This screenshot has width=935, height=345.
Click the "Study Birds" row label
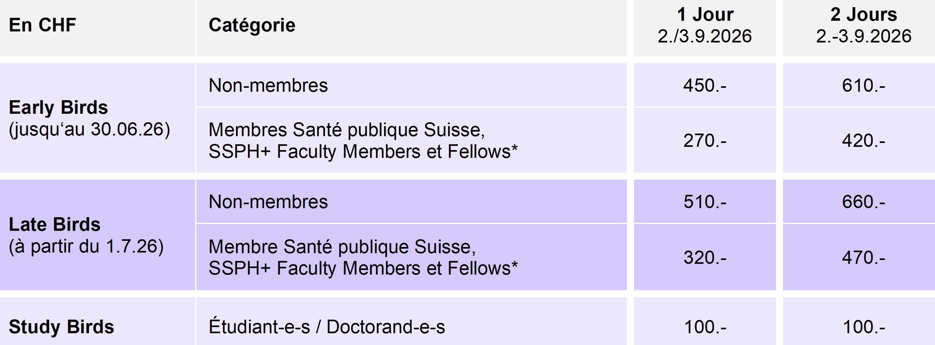point(61,327)
